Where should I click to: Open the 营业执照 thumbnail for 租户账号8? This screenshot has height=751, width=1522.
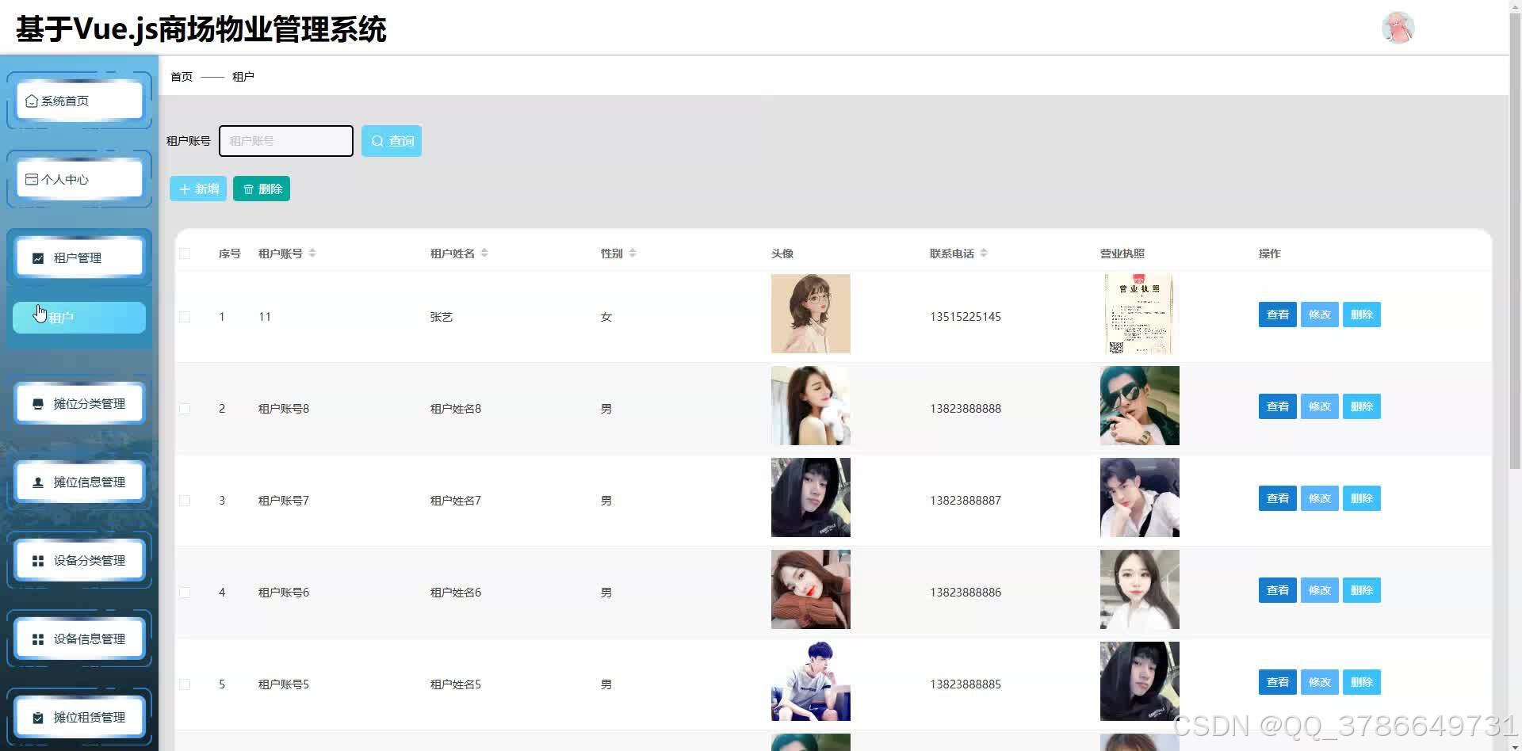(1140, 406)
